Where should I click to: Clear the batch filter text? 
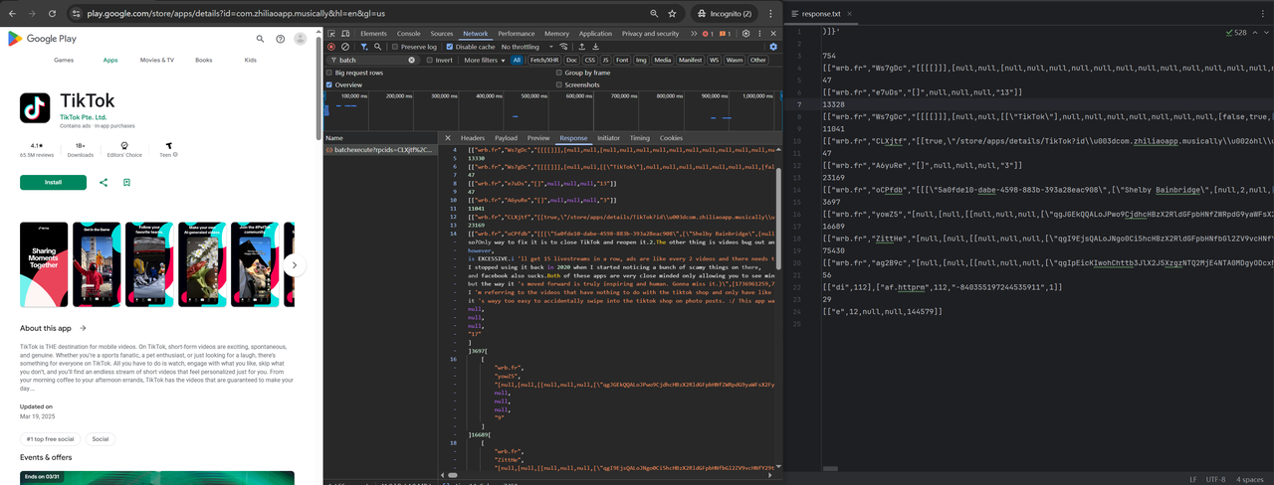[x=412, y=60]
